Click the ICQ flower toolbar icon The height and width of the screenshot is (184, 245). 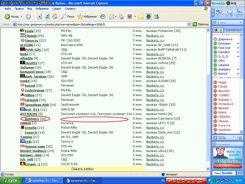[x=149, y=16]
